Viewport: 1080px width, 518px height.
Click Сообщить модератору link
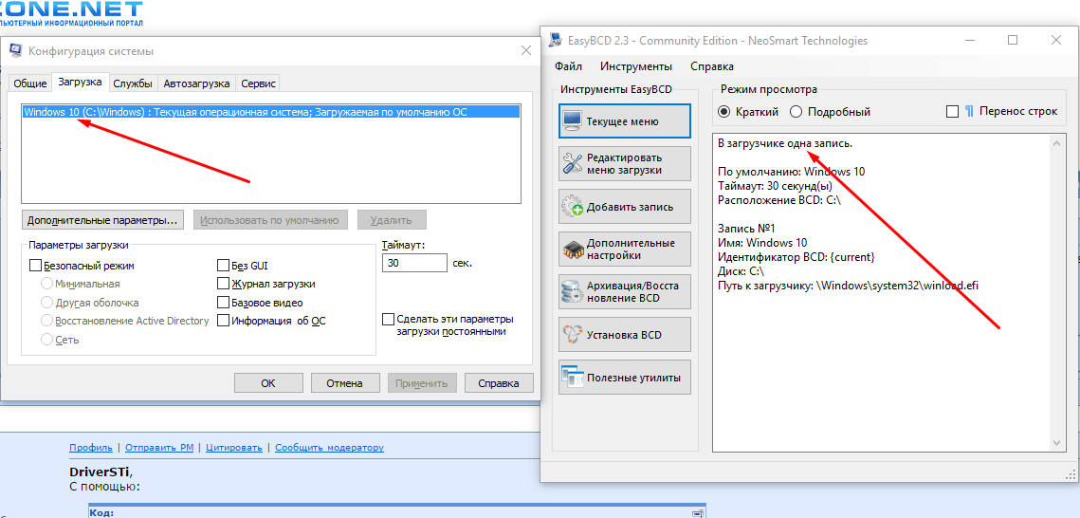329,448
